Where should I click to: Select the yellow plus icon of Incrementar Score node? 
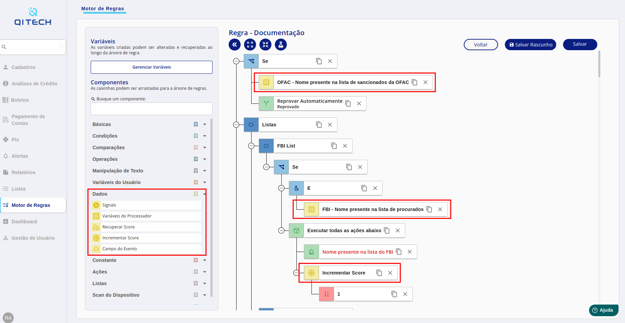[x=311, y=273]
